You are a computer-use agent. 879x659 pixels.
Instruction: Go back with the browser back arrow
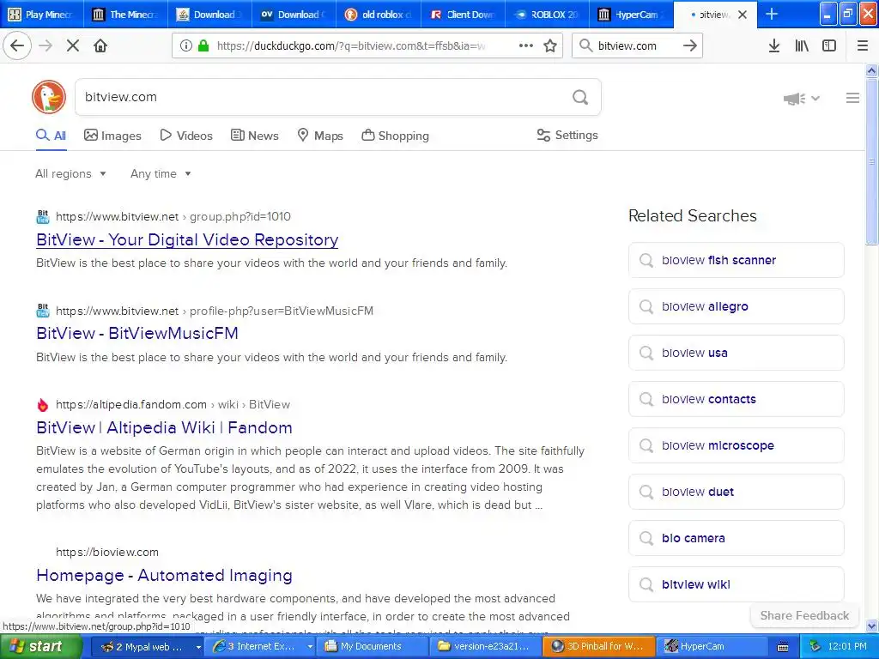pos(17,45)
